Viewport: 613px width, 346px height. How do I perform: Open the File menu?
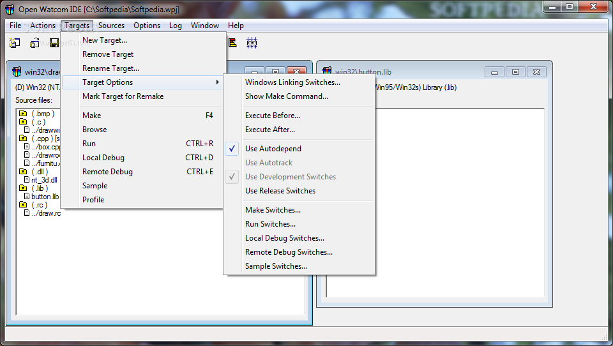tap(15, 26)
